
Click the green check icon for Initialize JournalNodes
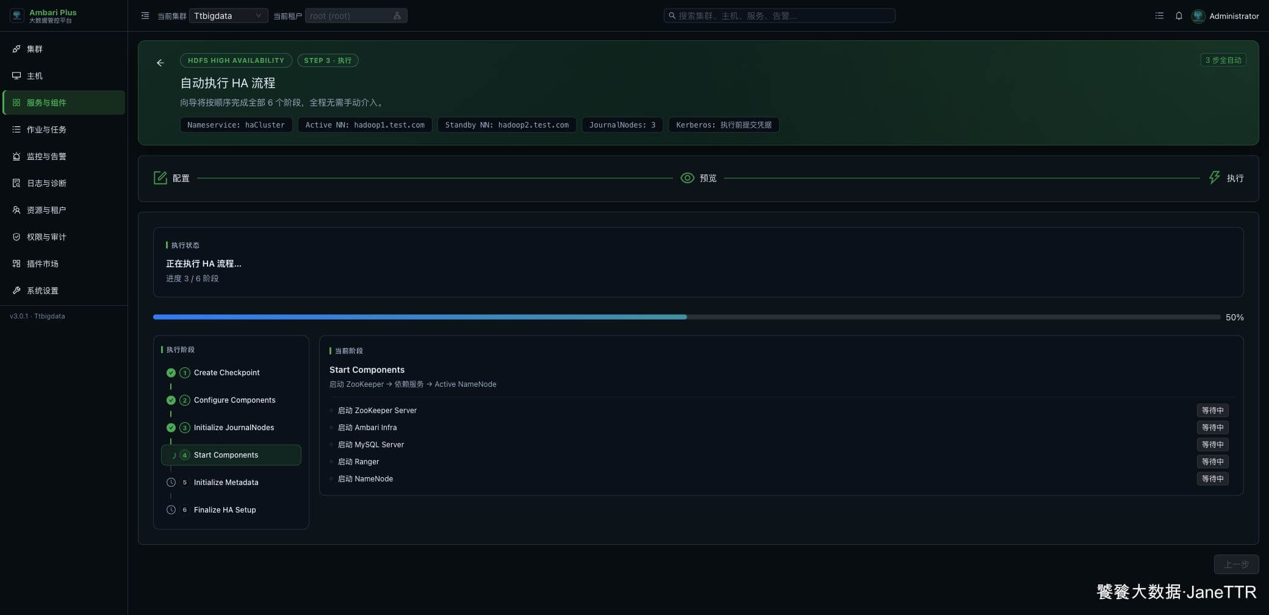(171, 428)
